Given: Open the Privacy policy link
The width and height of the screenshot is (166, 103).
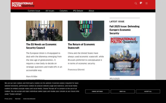Looking at the screenshot, I should pyautogui.click(x=8, y=99).
